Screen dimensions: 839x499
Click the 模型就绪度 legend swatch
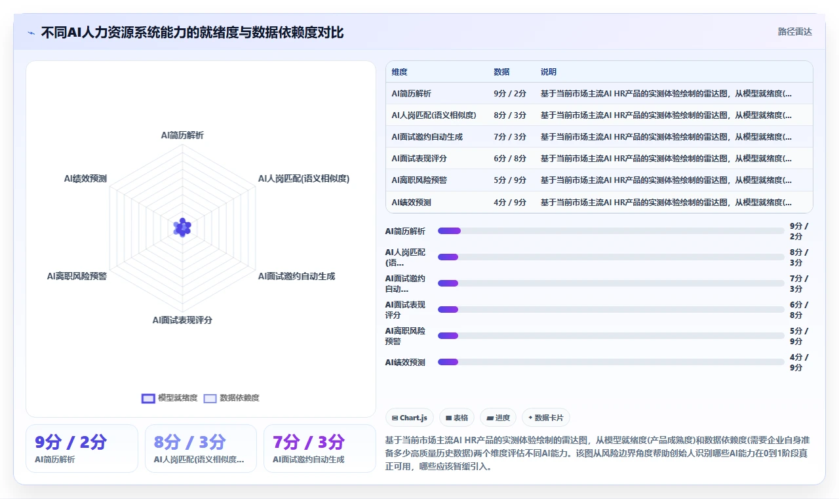click(148, 398)
